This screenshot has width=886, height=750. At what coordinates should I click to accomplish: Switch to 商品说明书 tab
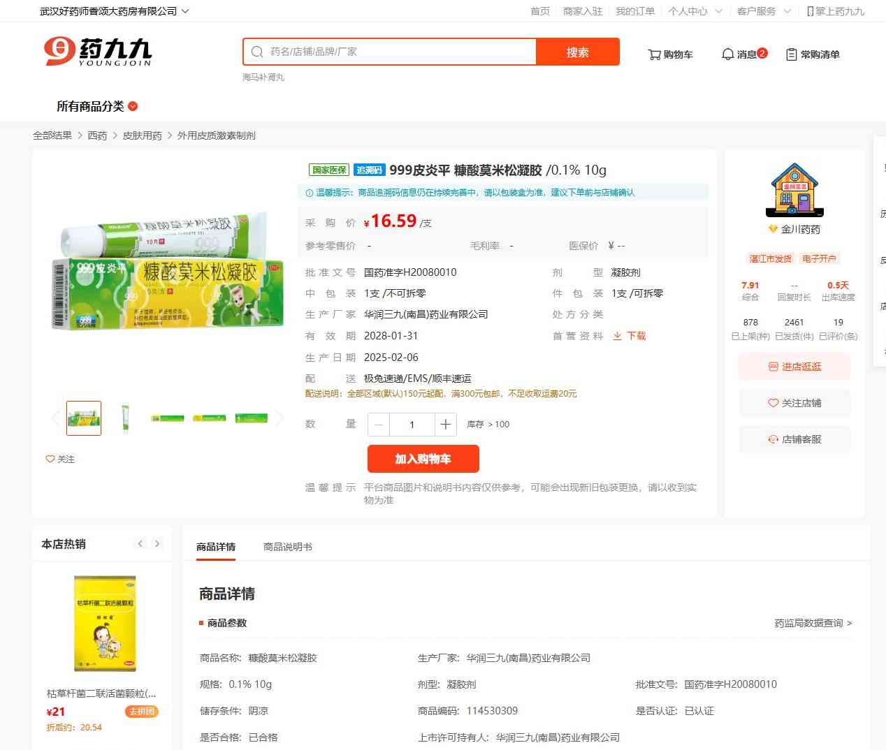tap(288, 547)
